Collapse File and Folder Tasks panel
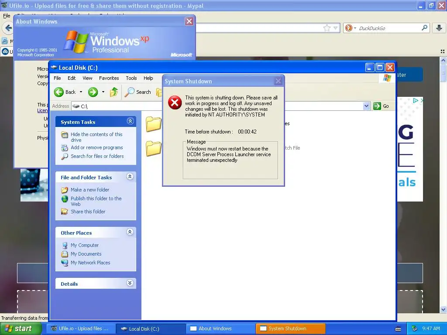The width and height of the screenshot is (447, 335). click(130, 177)
